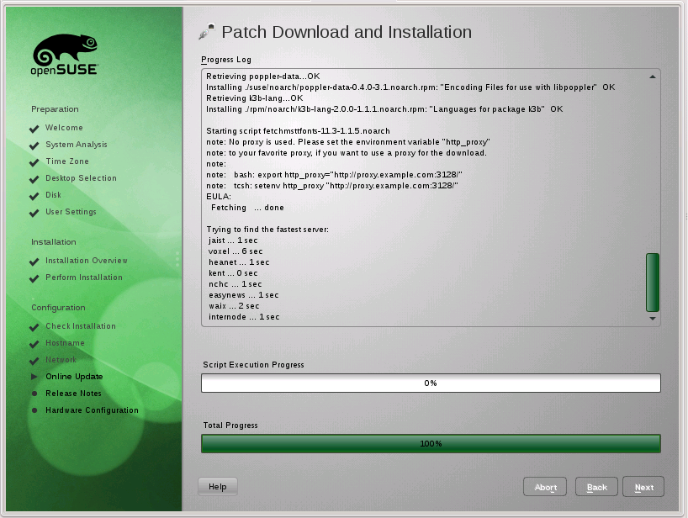Proceed with the Next button

(643, 487)
